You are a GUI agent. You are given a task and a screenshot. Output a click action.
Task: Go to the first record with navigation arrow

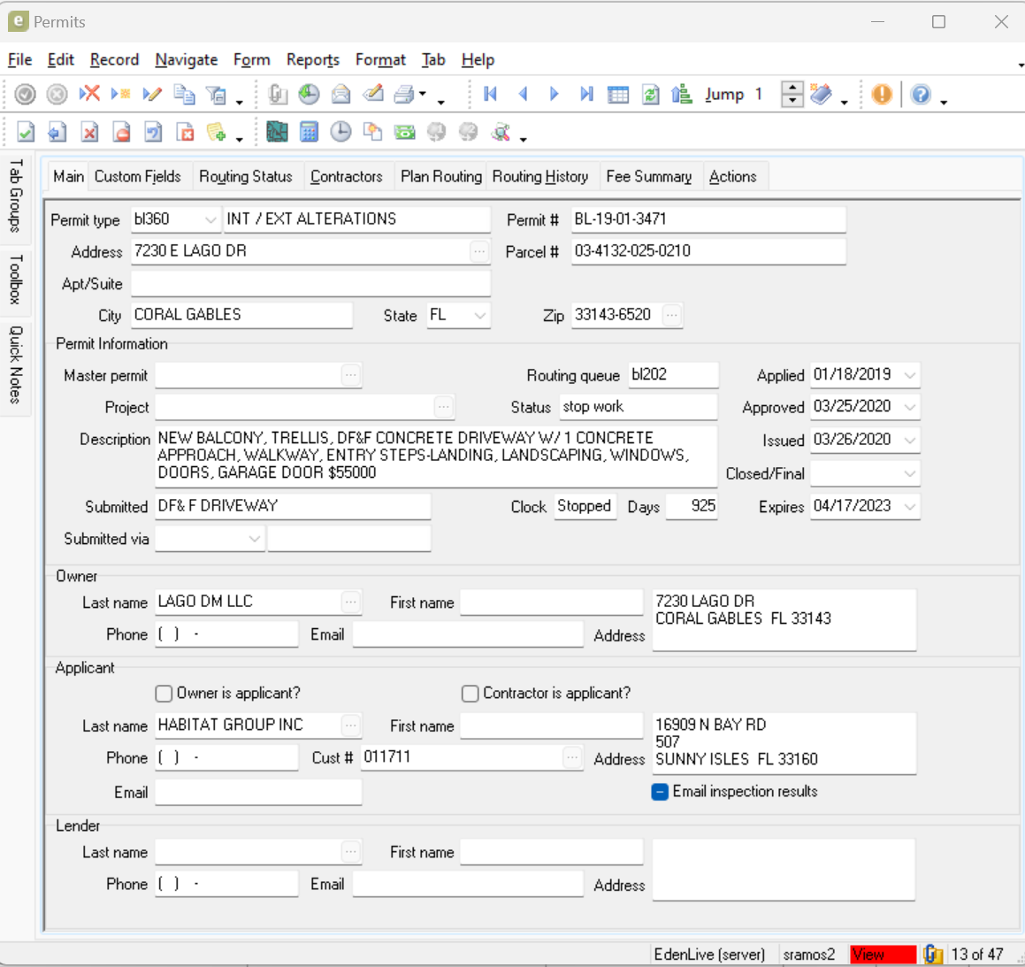491,94
